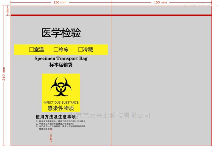Click the 感染性物质 label
Image resolution: width=221 pixels, height=150 pixels.
(x=61, y=108)
